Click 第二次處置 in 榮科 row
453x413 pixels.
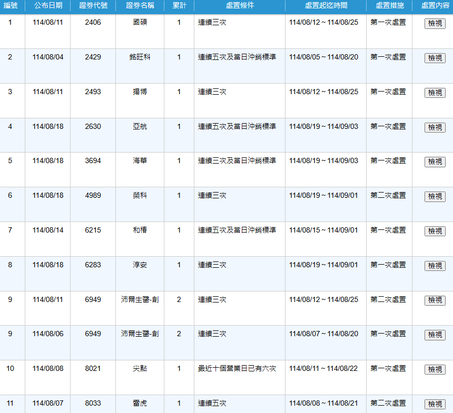tap(388, 195)
